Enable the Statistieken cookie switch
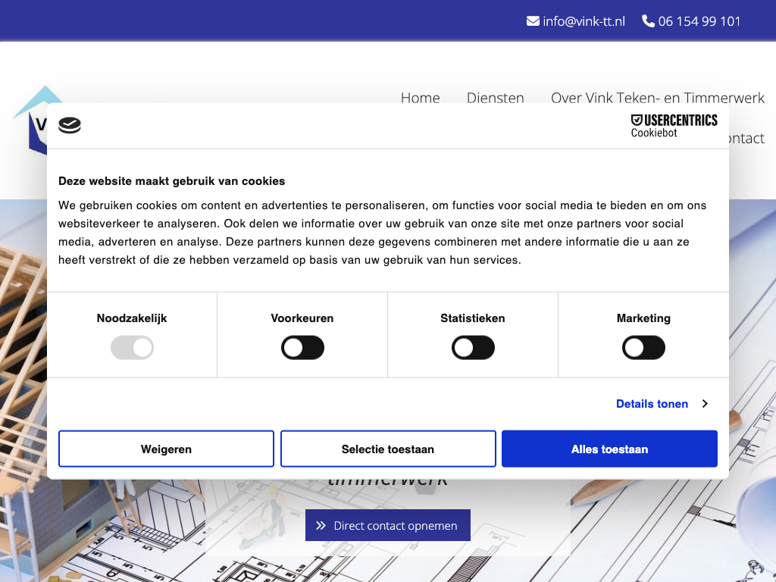Image resolution: width=776 pixels, height=582 pixels. (473, 348)
